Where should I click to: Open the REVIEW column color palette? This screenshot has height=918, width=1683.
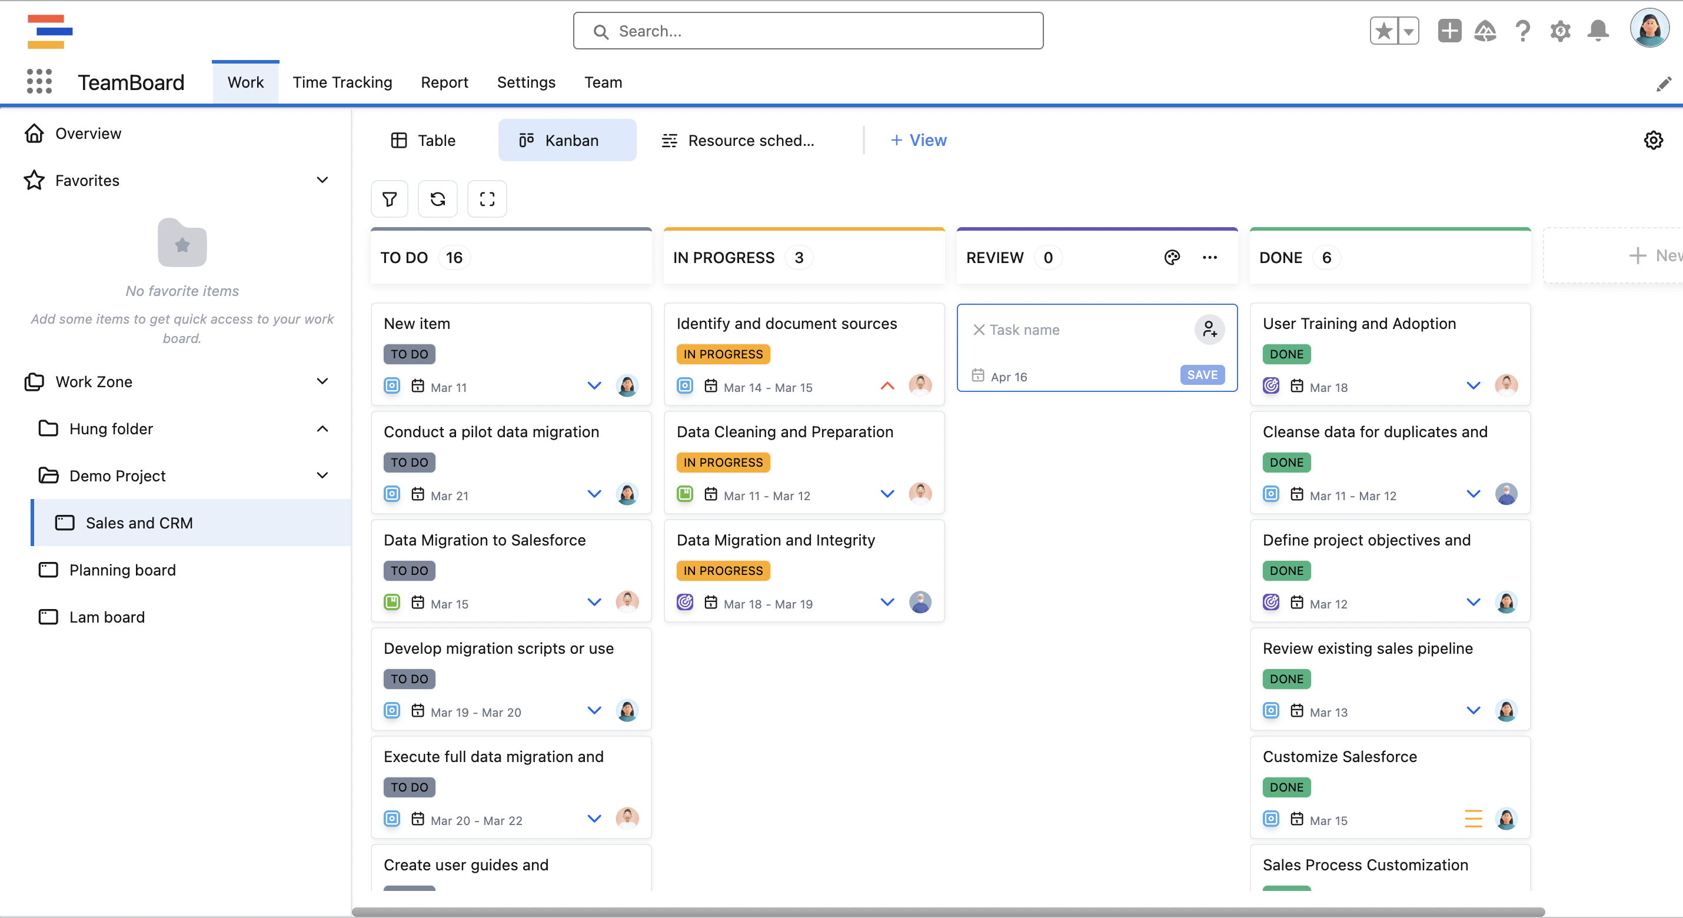click(1172, 257)
